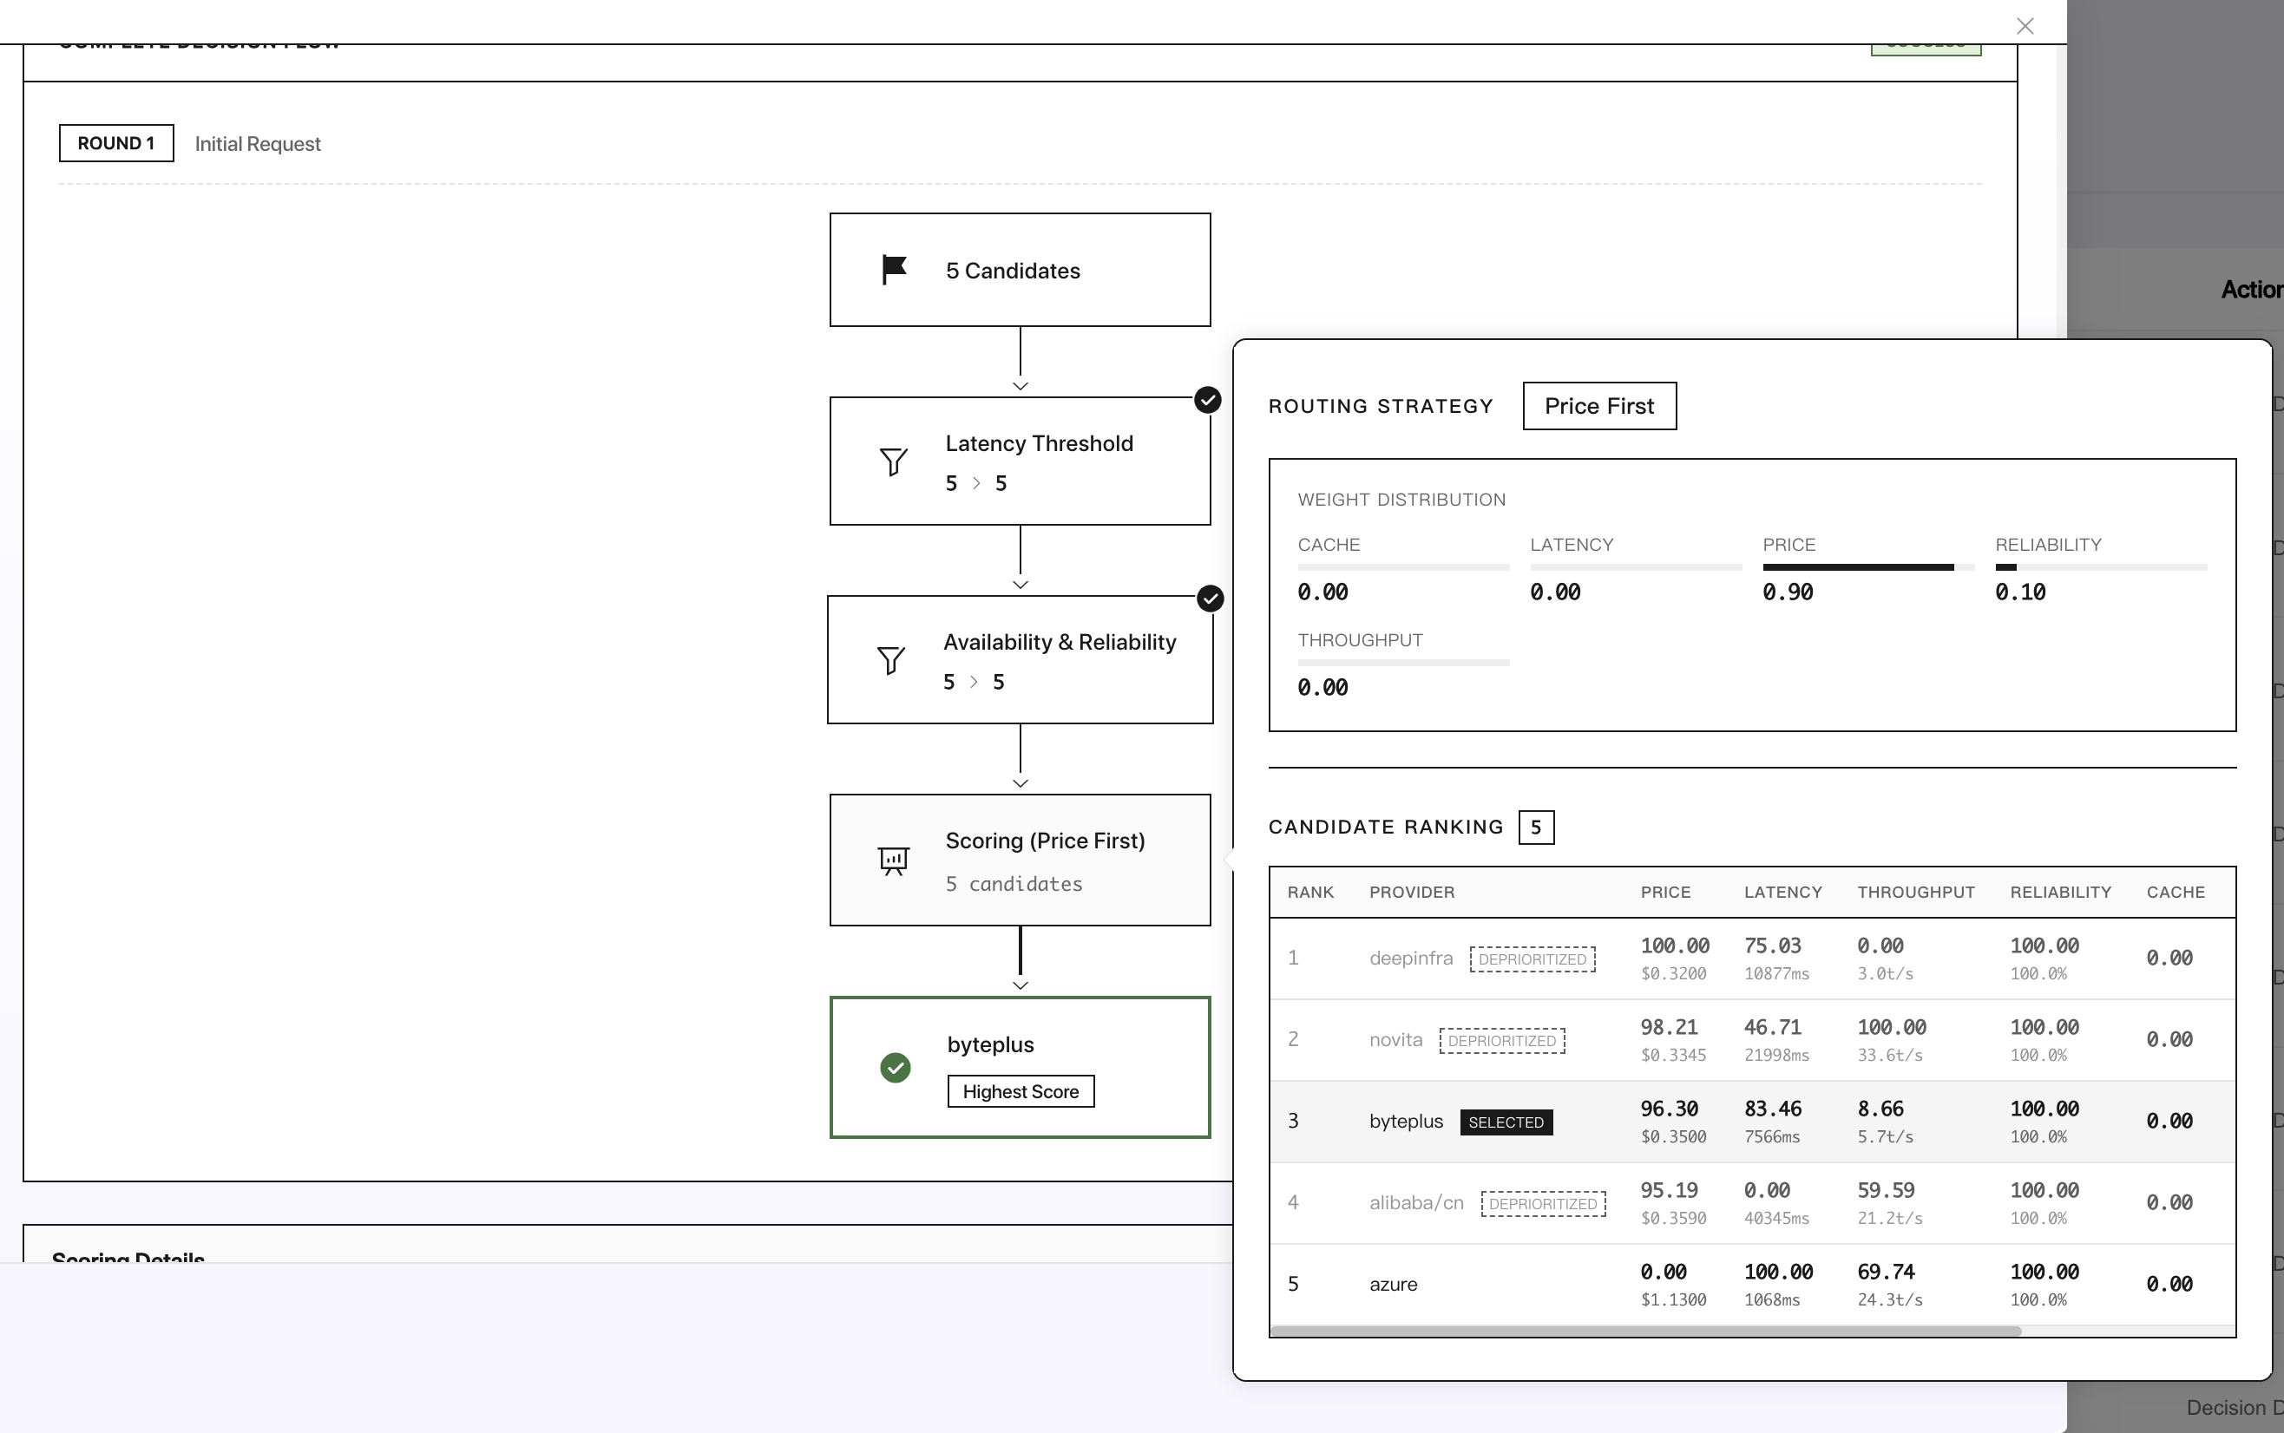The image size is (2284, 1433).
Task: Click the Scoring presentation chart icon
Action: 893,860
